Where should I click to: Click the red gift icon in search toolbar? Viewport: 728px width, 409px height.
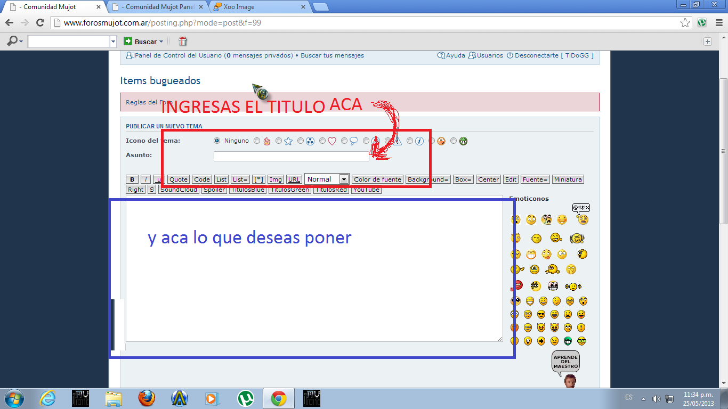(183, 42)
